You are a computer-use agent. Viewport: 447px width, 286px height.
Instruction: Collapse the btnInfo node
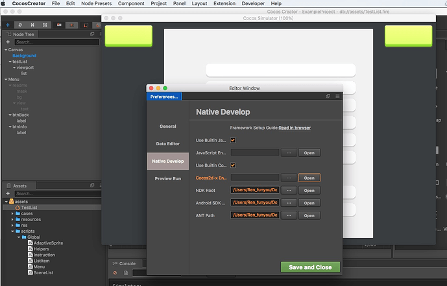[10, 126]
